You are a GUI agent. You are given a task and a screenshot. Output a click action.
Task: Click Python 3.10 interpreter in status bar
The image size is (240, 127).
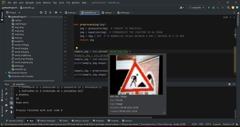coord(228,124)
